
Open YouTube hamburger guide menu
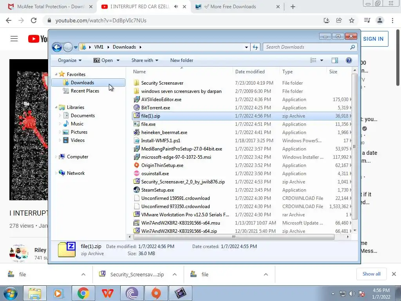pyautogui.click(x=14, y=39)
